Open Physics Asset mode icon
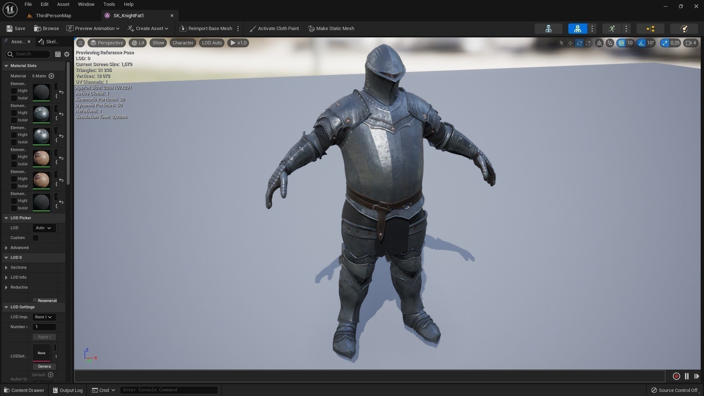This screenshot has height=396, width=704. click(x=684, y=29)
